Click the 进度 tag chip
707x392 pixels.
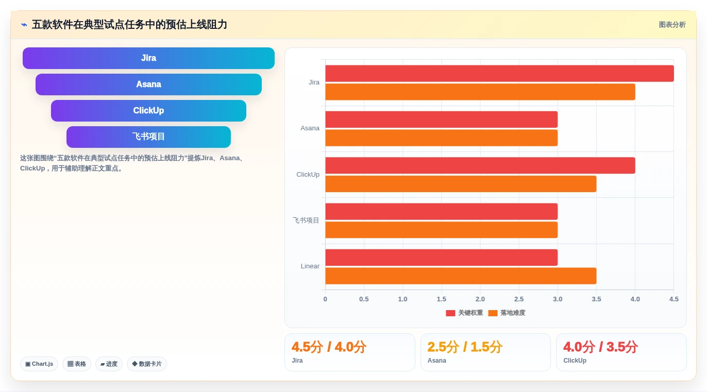pyautogui.click(x=109, y=364)
